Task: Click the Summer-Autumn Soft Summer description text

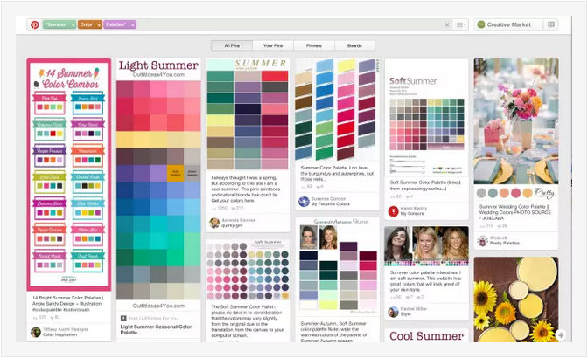Action: click(x=333, y=332)
